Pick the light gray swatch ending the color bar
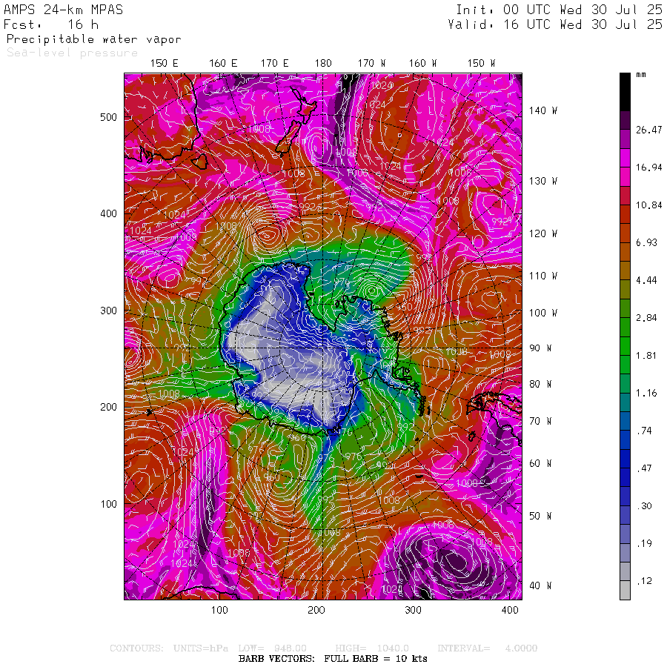 625,591
